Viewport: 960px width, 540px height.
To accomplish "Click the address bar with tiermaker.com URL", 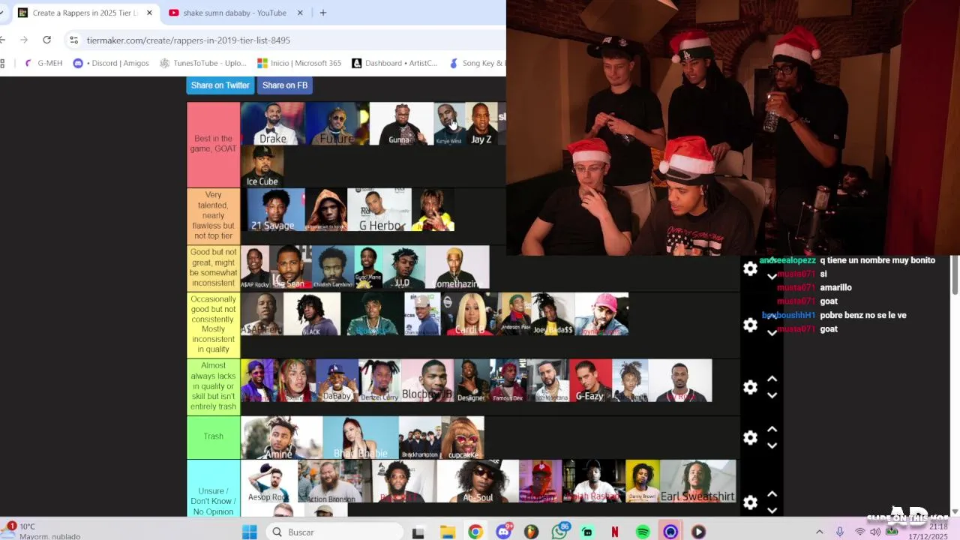I will click(x=285, y=40).
